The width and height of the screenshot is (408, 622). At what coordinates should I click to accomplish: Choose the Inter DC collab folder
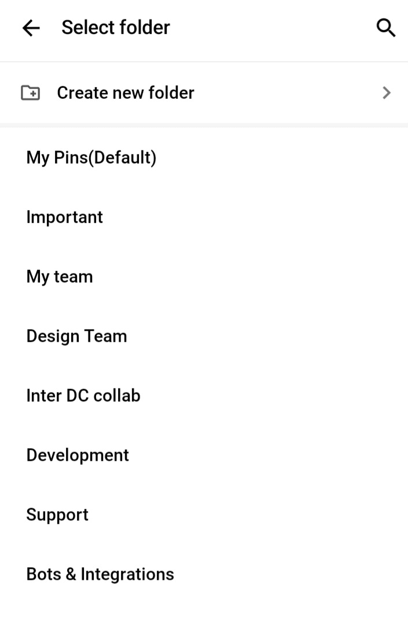pos(204,395)
